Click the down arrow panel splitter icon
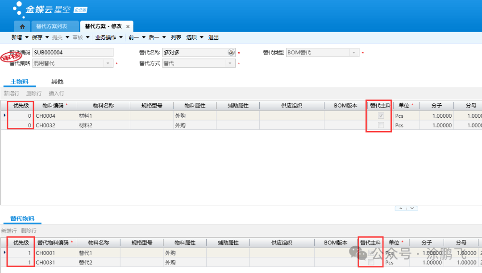The image size is (482, 273). pyautogui.click(x=412, y=208)
